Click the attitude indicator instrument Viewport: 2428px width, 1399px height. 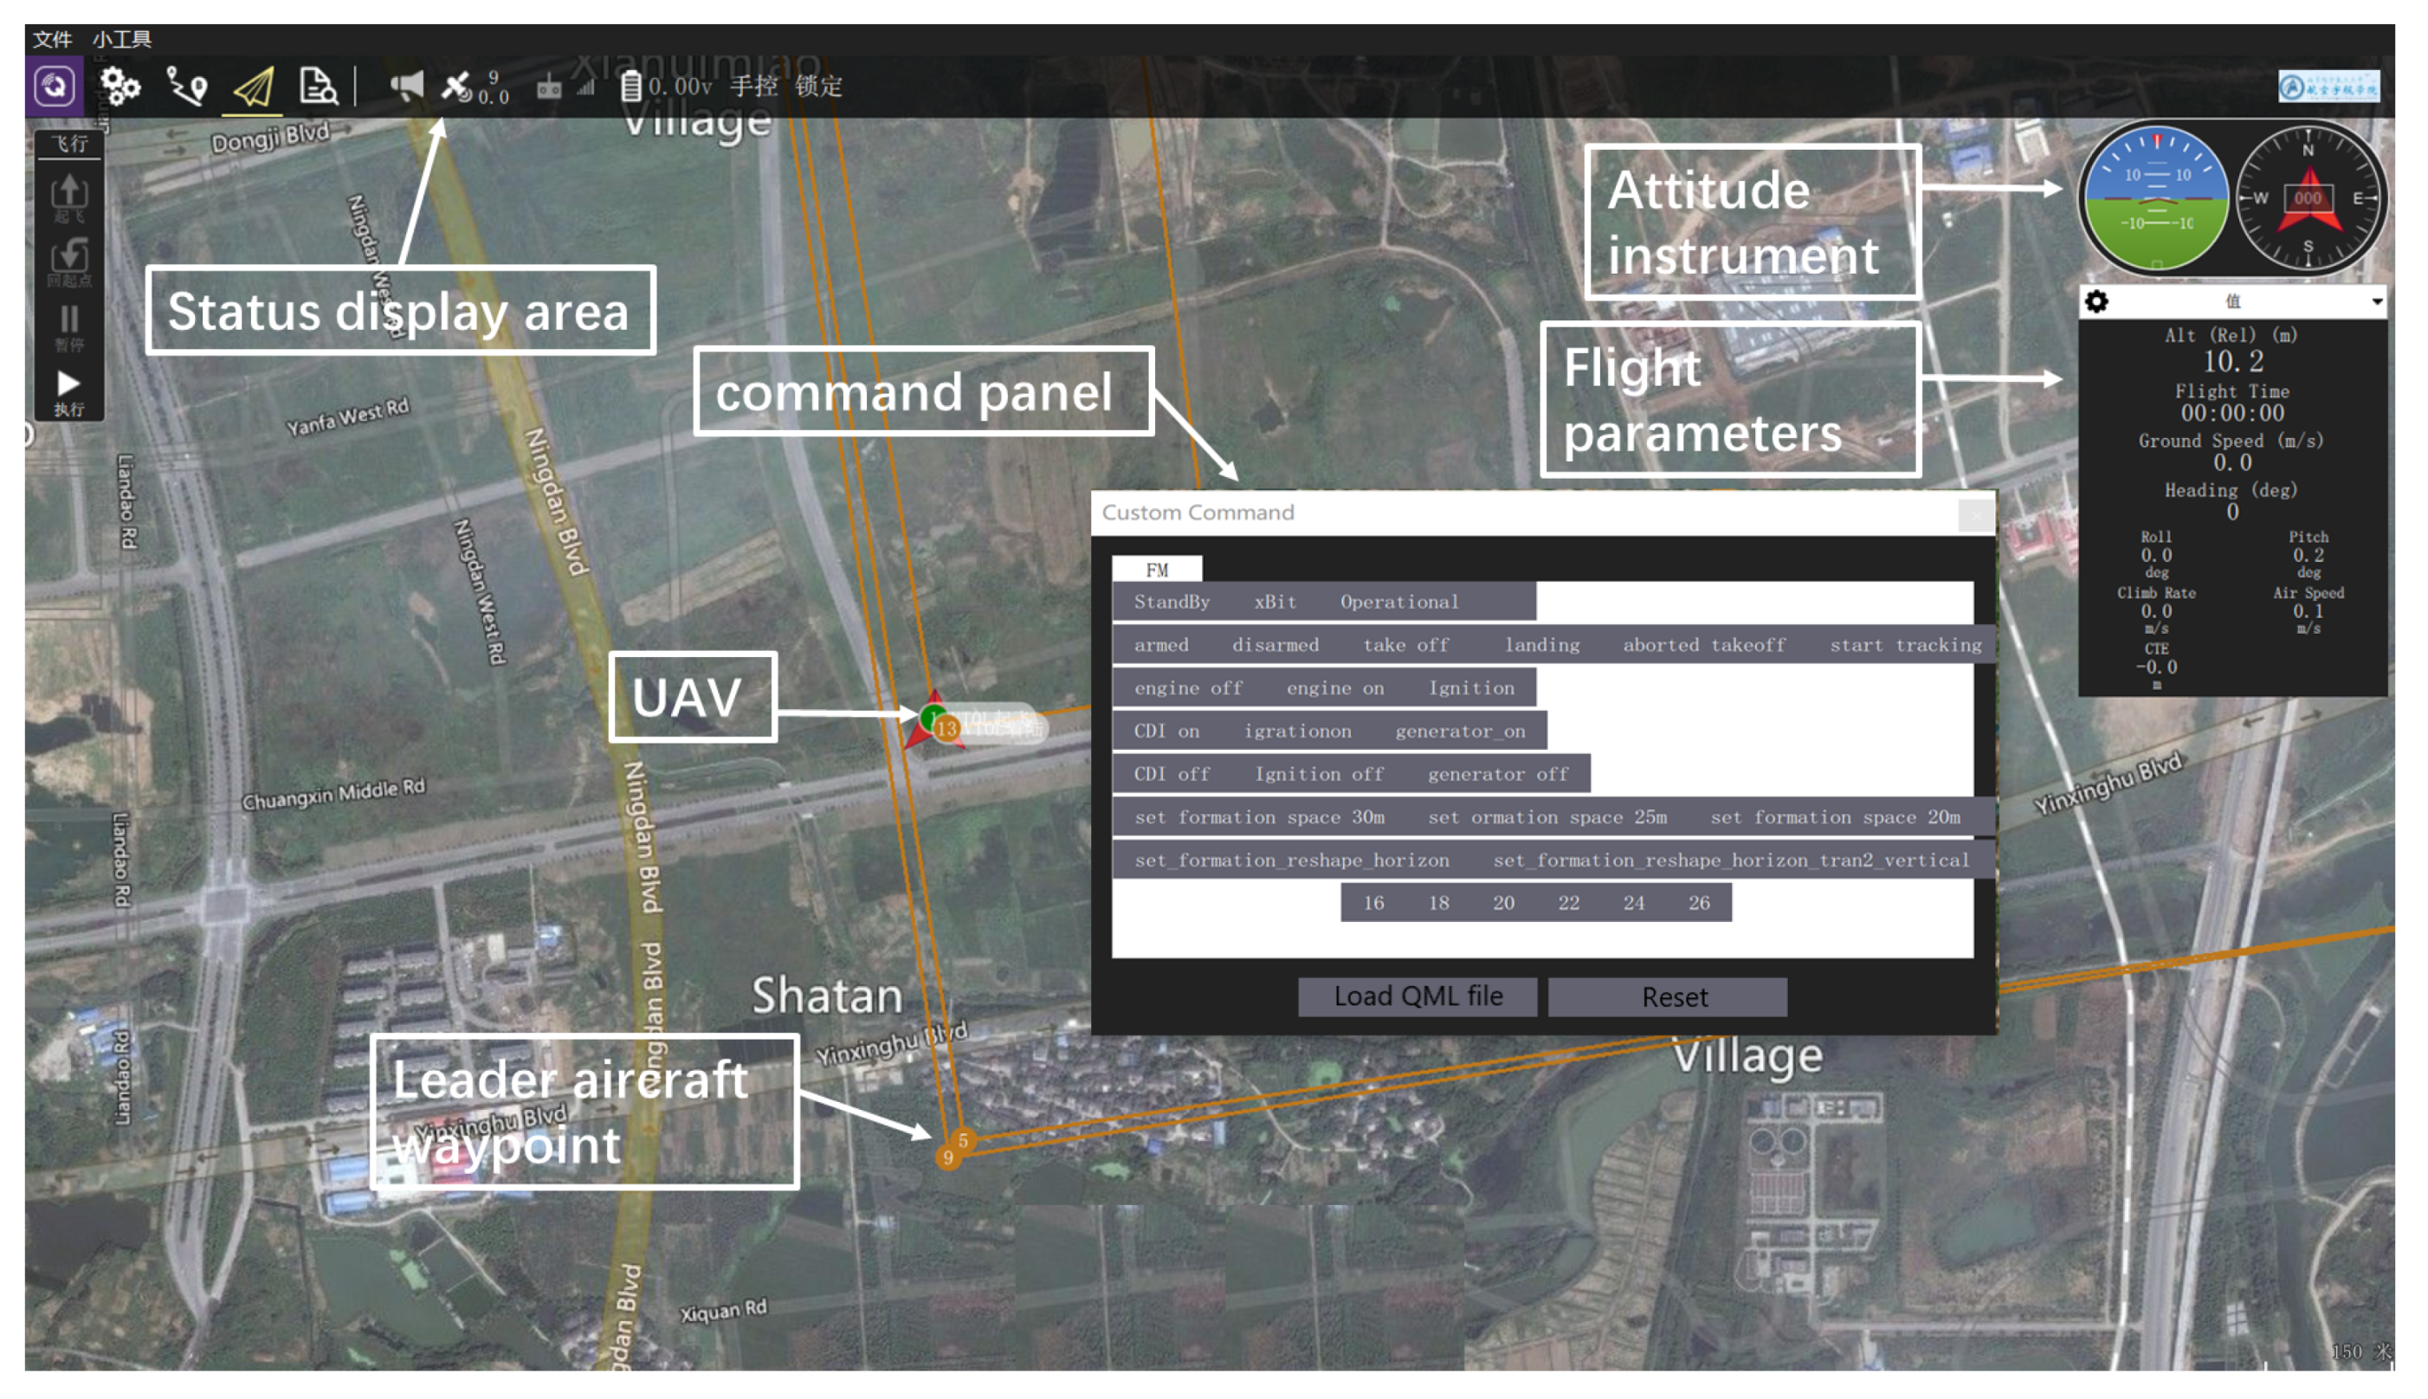click(x=2155, y=198)
